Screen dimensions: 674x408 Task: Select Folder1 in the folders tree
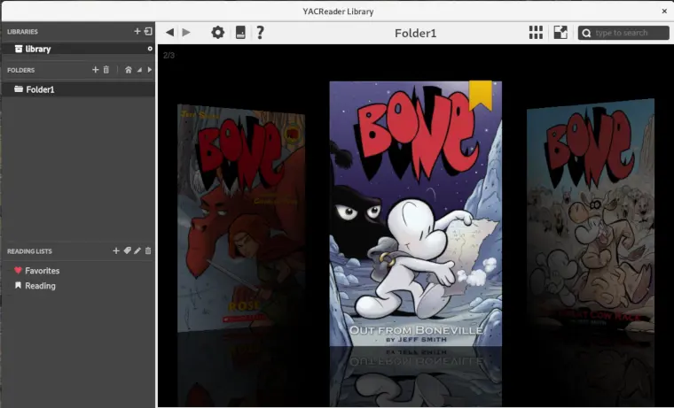click(78, 89)
